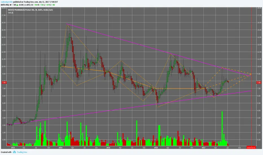Click the C:7.80 close value

[x=52, y=5]
